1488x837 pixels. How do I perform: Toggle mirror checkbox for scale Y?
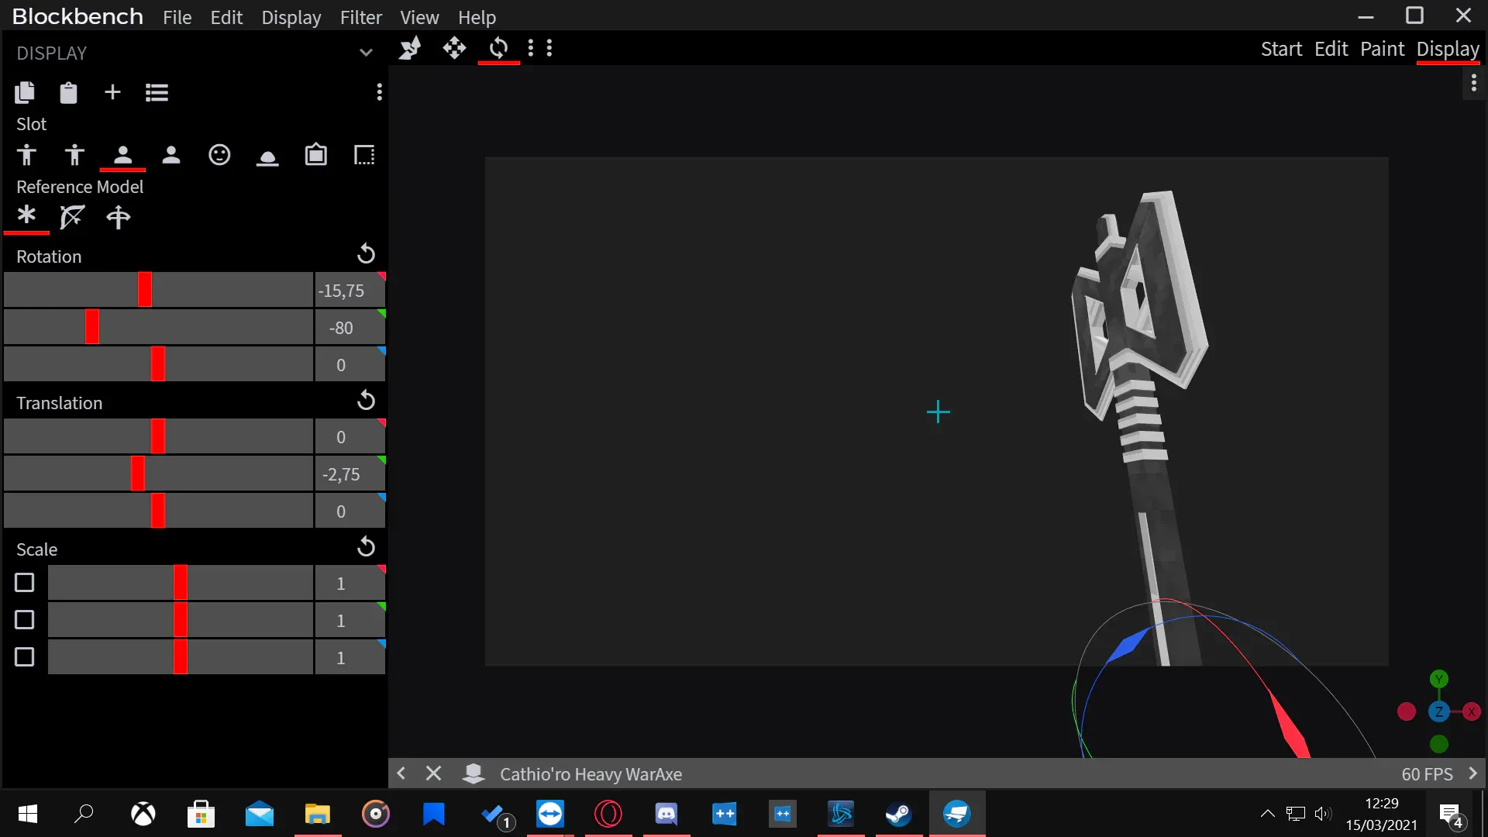click(25, 620)
